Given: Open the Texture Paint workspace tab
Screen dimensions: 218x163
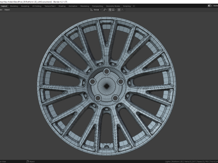Looking at the screenshot, I should (50, 6).
